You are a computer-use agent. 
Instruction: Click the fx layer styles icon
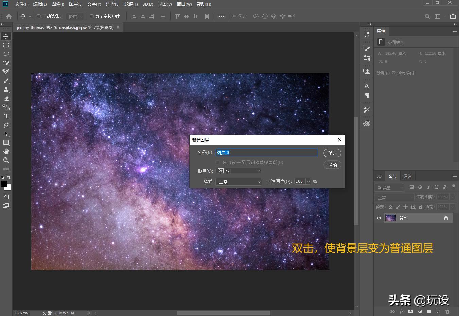(402, 311)
